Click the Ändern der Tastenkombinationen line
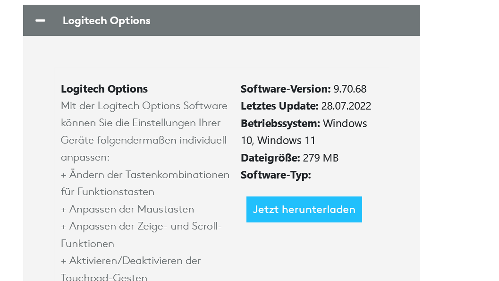Viewport: 499px width, 281px height. point(145,175)
